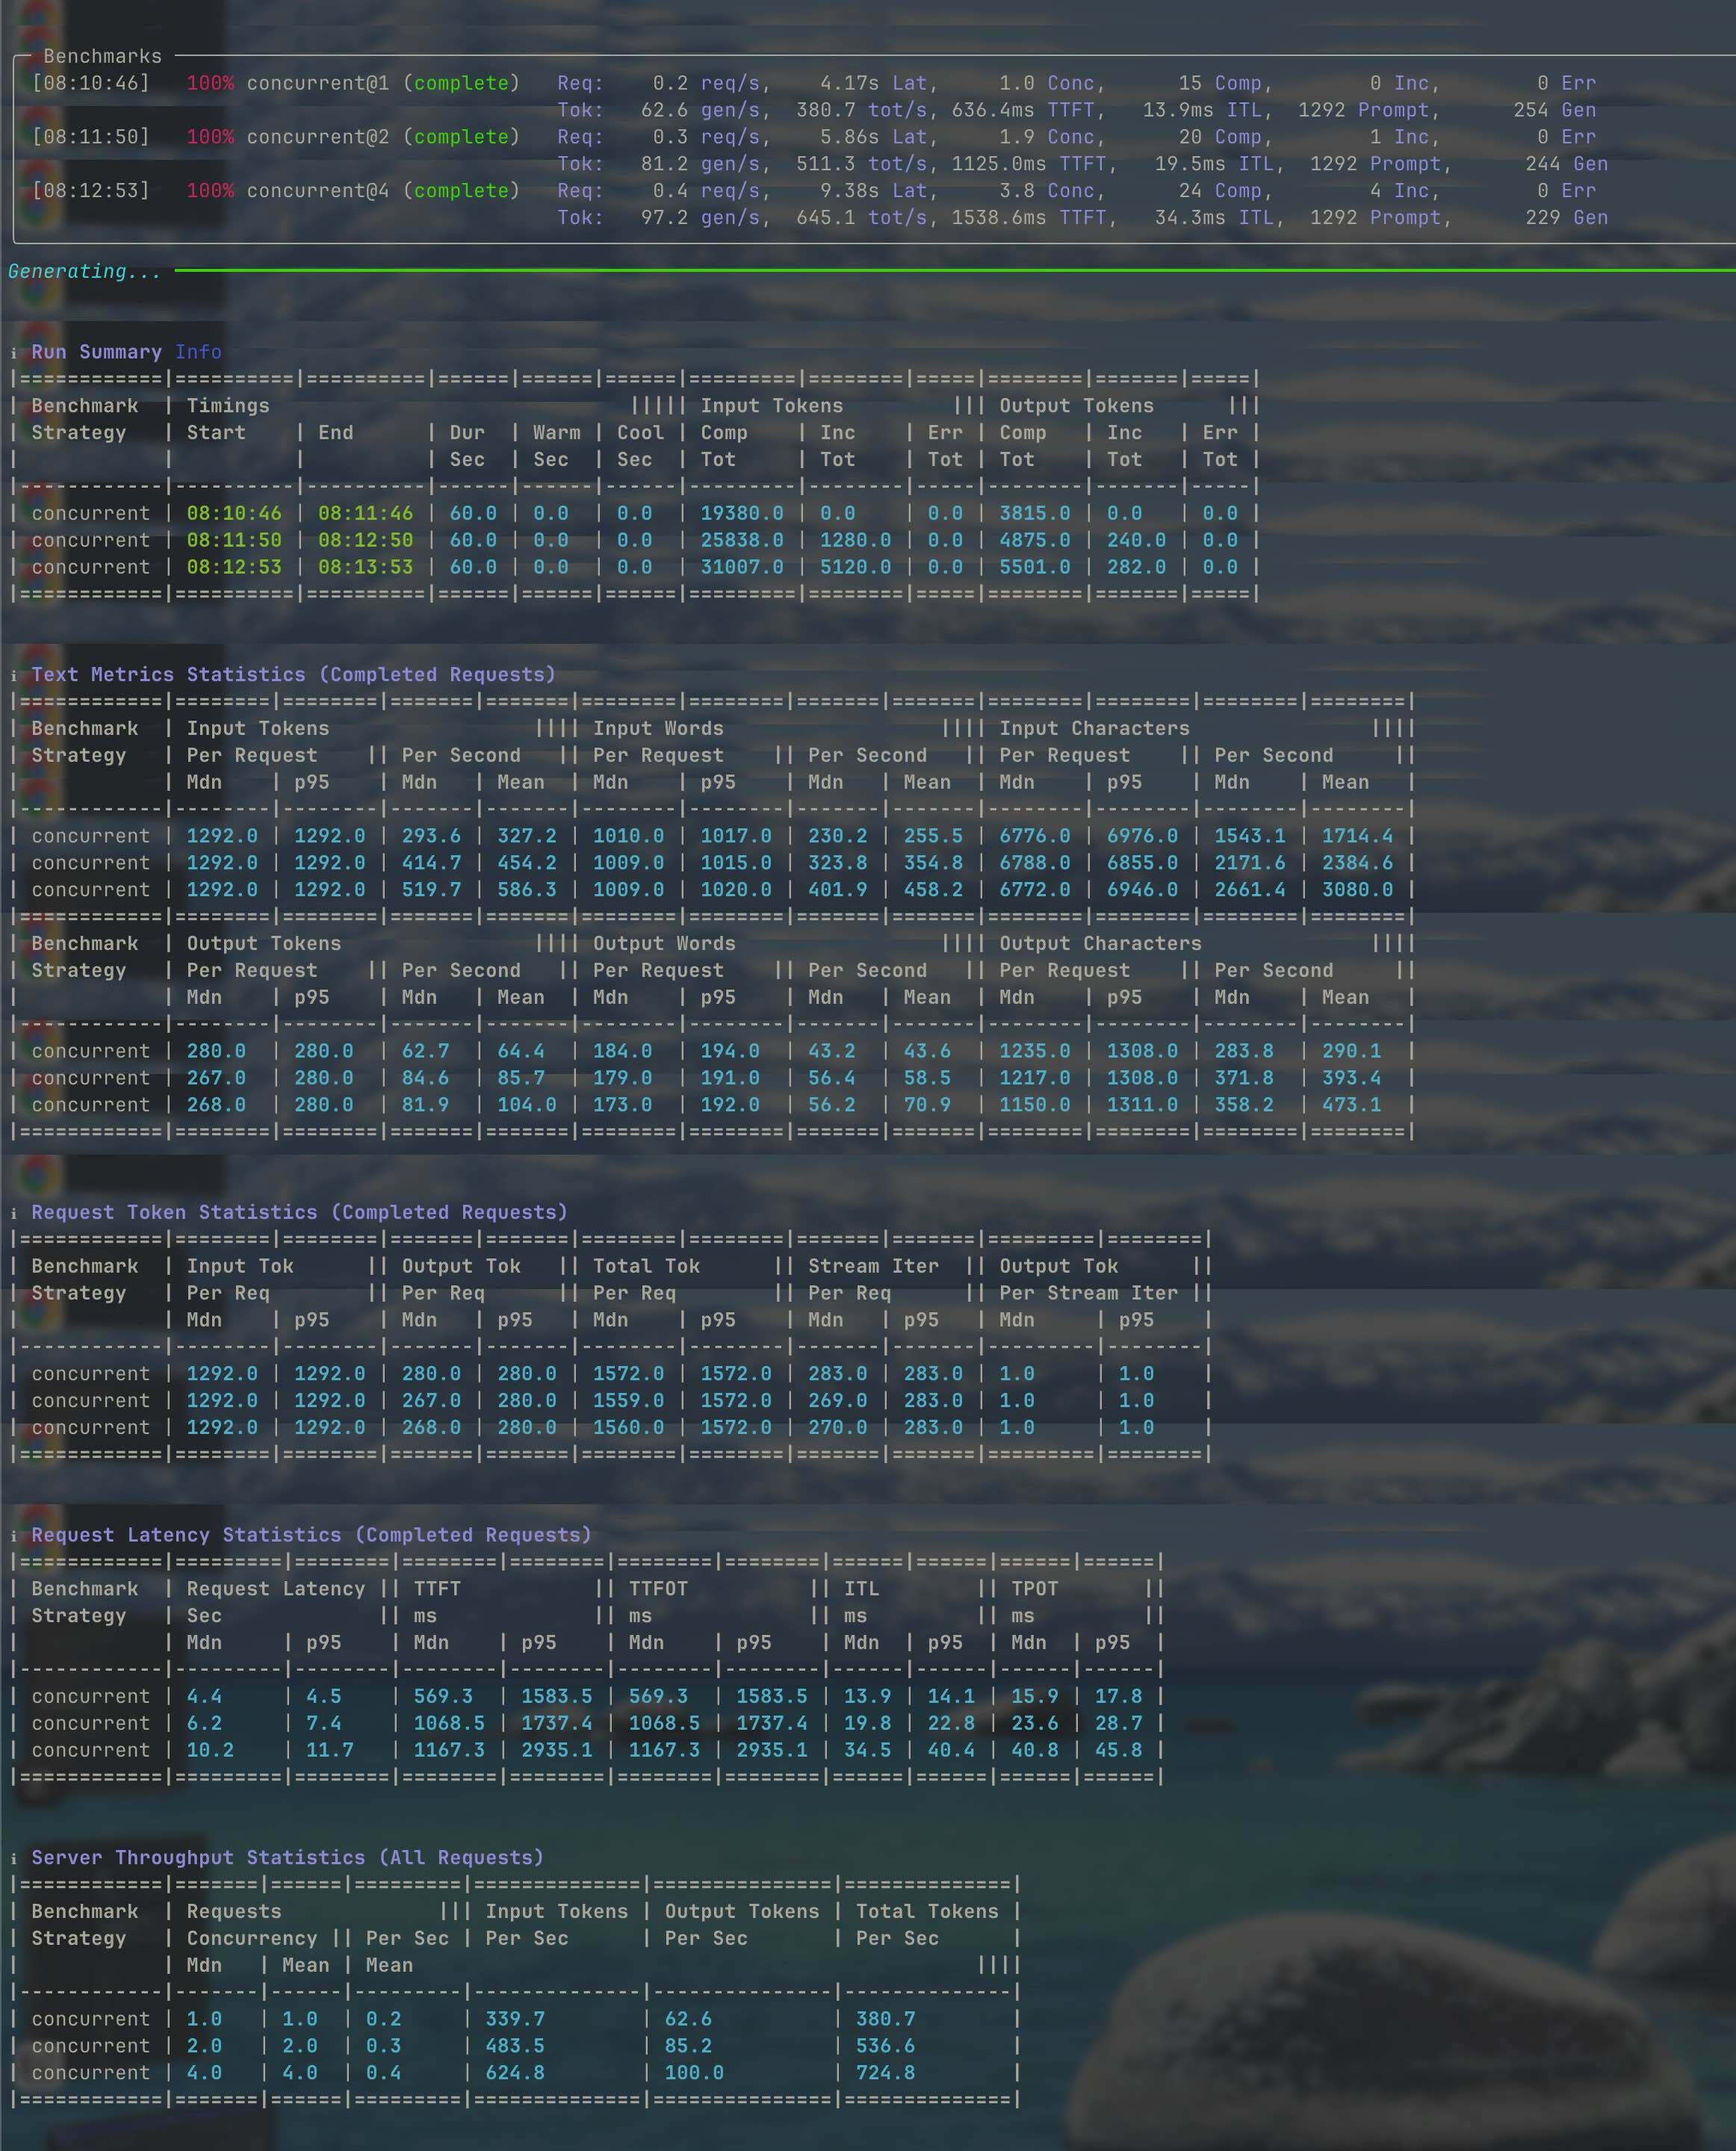Viewport: 1736px width, 2151px height.
Task: Click incomplete input tokens 5120.0
Action: click(855, 567)
